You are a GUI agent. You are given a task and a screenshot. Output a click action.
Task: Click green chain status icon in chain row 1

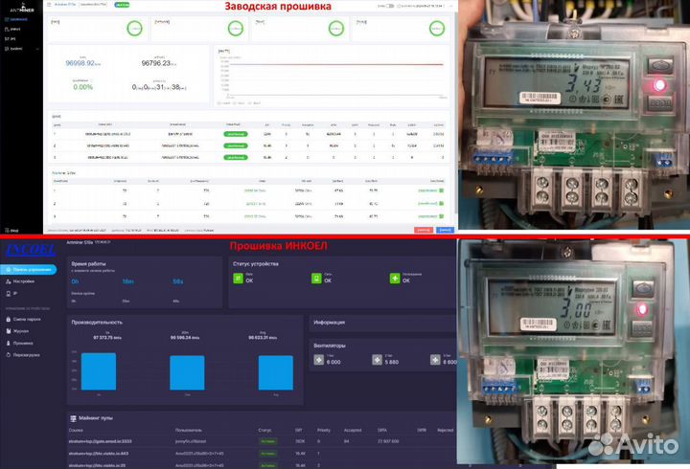[x=442, y=190]
